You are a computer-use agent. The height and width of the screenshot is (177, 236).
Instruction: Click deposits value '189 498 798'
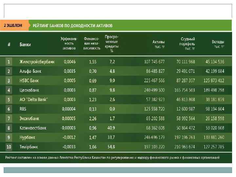[x=214, y=90]
